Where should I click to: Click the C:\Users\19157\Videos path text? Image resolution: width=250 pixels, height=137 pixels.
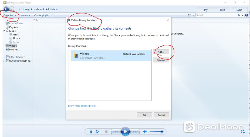[x=92, y=58]
